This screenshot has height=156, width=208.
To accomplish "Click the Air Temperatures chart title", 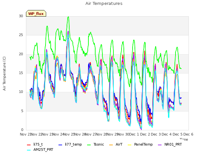I will coord(104,4).
